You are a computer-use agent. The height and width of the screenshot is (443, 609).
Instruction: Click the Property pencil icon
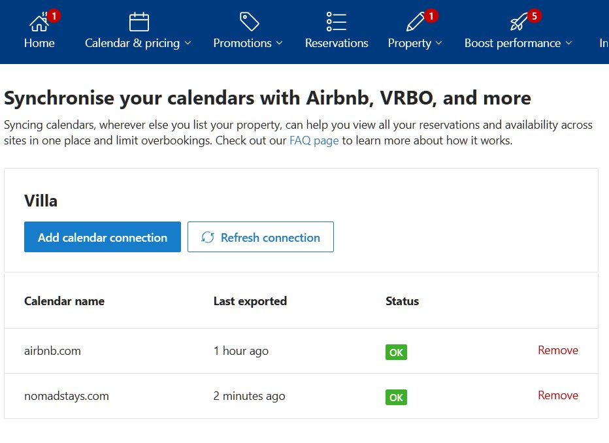(x=414, y=22)
